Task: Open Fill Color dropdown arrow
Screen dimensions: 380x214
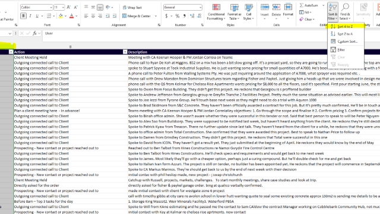Action: pos(65,16)
